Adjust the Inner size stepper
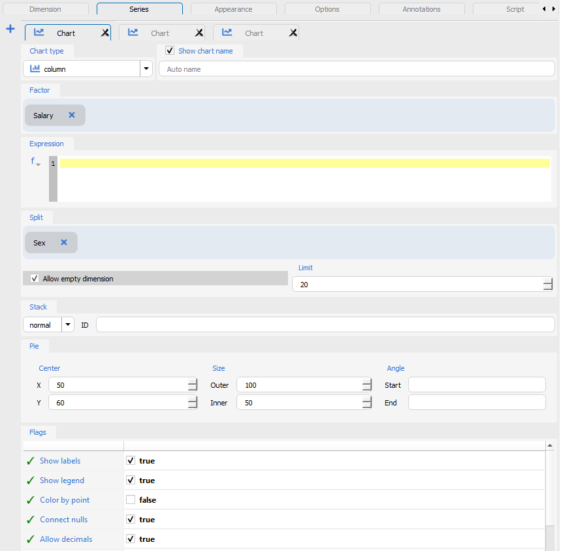The height and width of the screenshot is (551, 561). (x=367, y=403)
